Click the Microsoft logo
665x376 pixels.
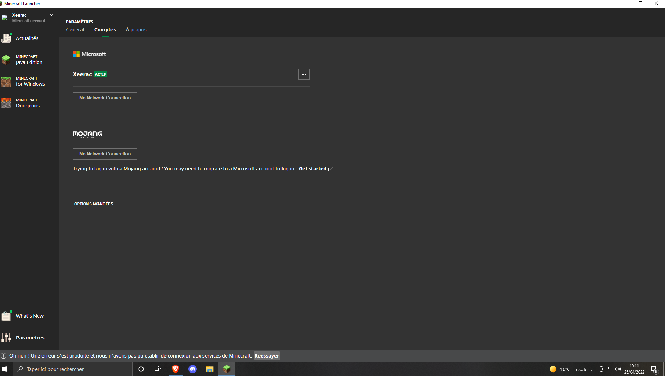(x=89, y=54)
